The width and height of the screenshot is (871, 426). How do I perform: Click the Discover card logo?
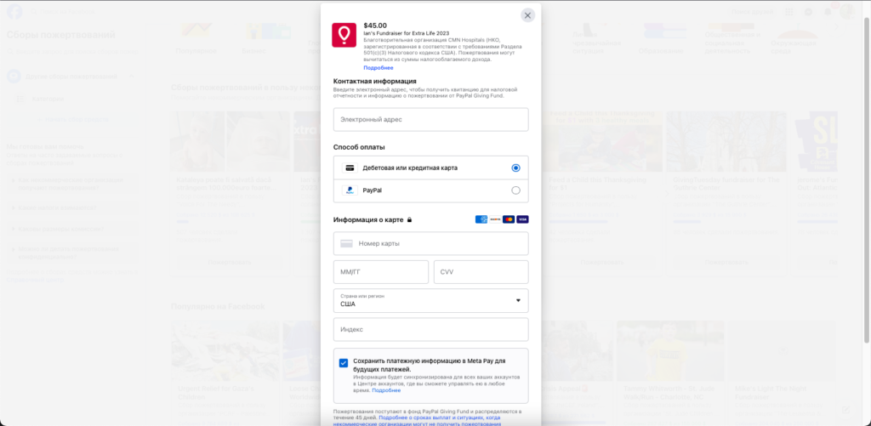pos(495,219)
